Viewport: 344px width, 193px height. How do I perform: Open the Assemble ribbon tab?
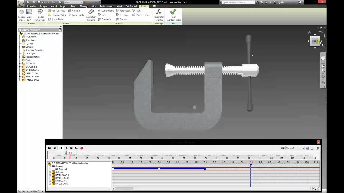pyautogui.click(x=31, y=6)
